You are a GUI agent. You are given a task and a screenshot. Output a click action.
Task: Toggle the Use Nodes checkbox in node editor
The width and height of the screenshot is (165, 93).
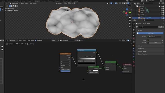36,41
